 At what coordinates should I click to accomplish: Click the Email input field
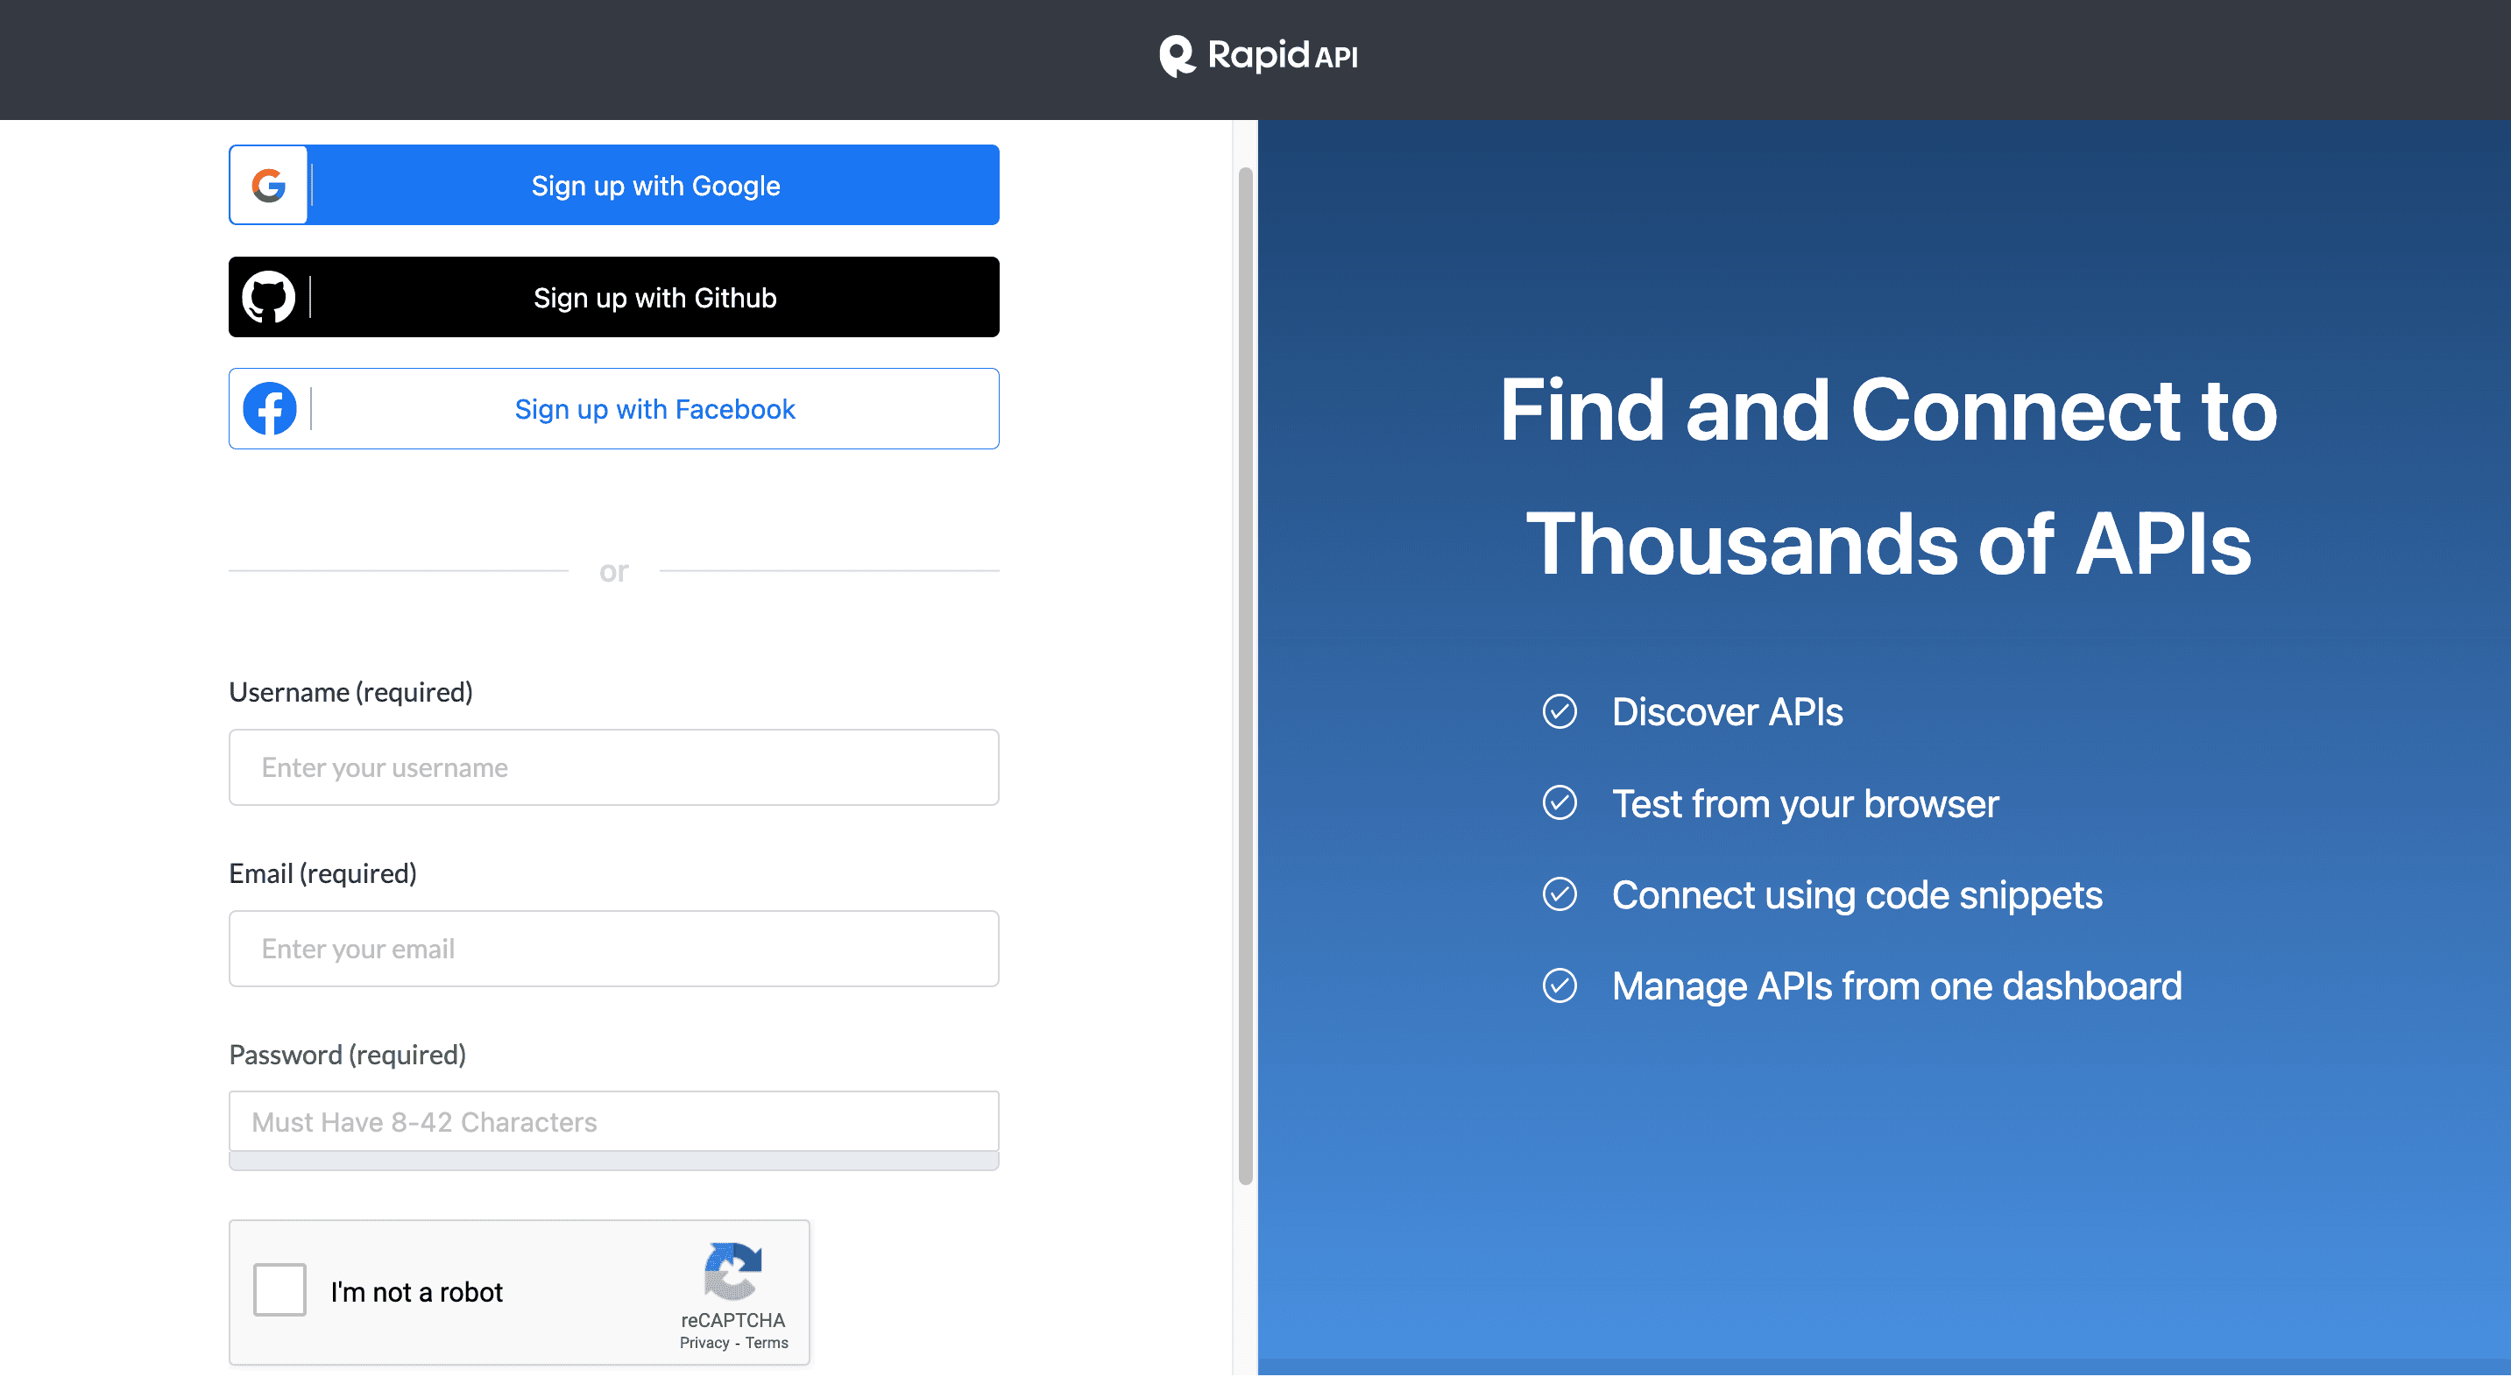614,948
